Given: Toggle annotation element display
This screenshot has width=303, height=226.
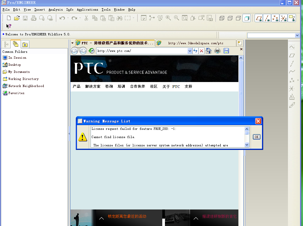Looking at the screenshot, I should pyautogui.click(x=292, y=18).
